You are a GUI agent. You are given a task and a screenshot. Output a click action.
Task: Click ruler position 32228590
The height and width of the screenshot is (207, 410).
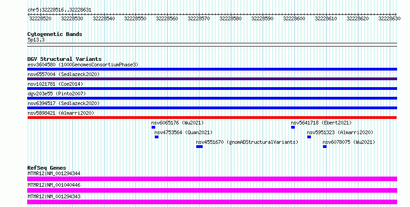(x=262, y=18)
